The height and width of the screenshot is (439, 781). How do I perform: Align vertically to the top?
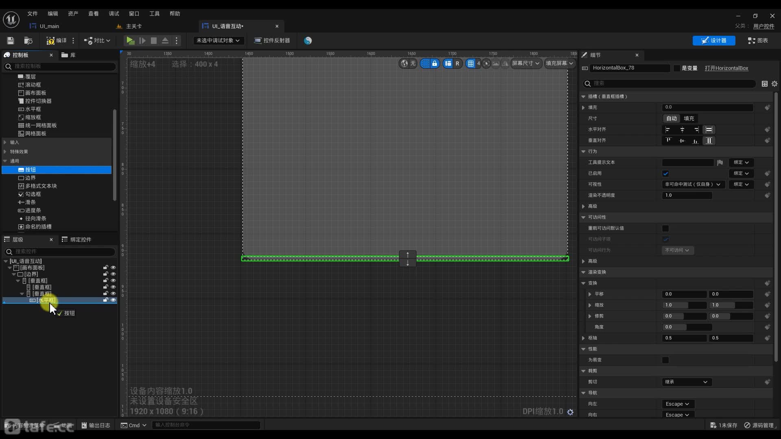click(668, 141)
